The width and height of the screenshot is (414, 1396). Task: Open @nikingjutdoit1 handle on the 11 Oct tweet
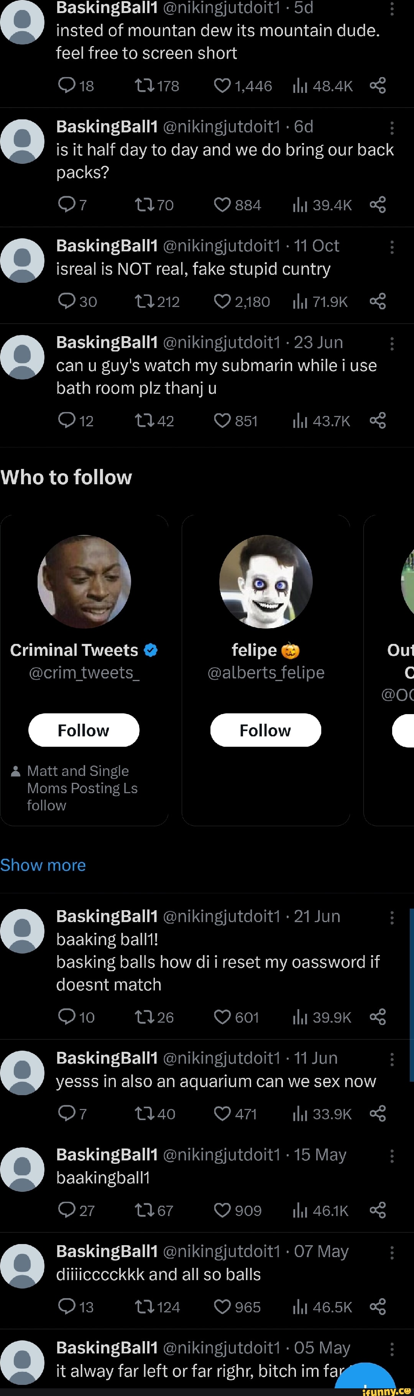pos(221,246)
